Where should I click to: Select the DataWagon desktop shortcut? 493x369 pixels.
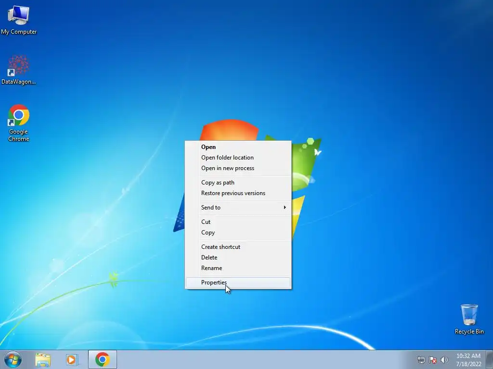pyautogui.click(x=19, y=70)
